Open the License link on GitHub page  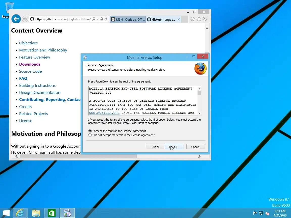click(26, 121)
